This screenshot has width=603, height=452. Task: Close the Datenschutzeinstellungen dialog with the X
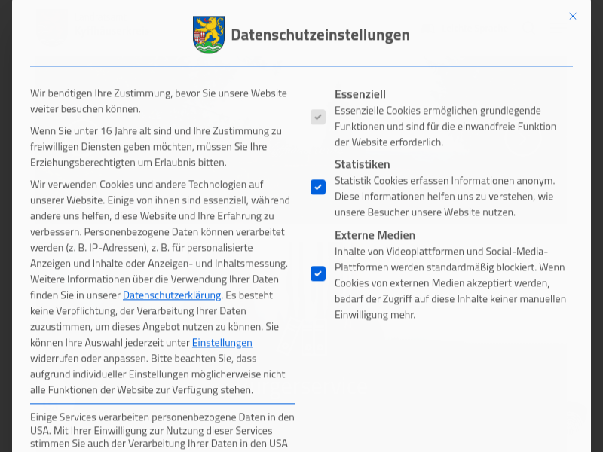point(573,16)
